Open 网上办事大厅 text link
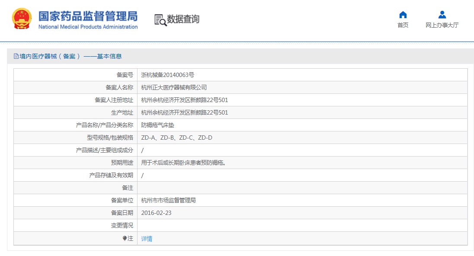The width and height of the screenshot is (474, 256). click(442, 25)
